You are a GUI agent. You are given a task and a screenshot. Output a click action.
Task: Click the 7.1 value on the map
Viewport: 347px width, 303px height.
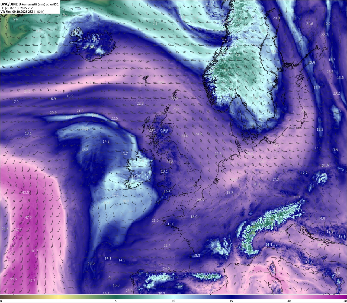[x=155, y=24]
